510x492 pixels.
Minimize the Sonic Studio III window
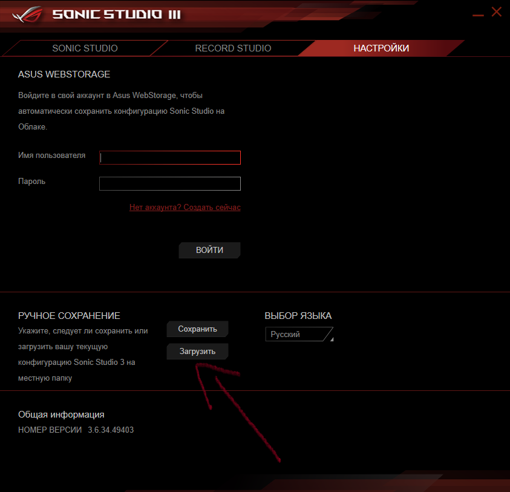pyautogui.click(x=478, y=15)
